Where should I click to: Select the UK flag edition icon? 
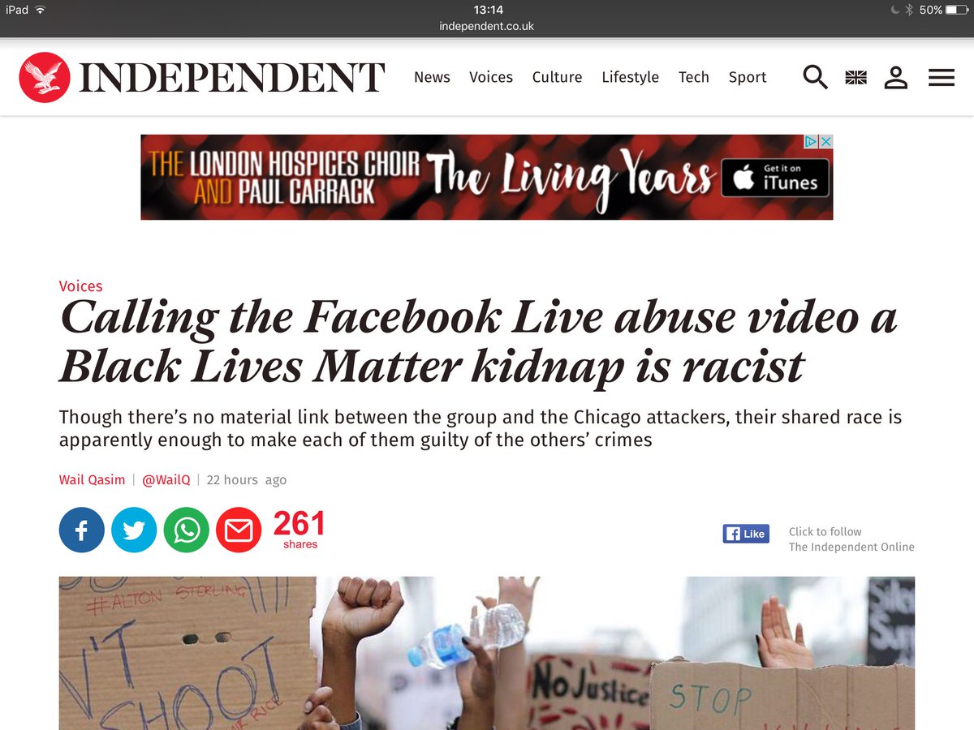click(x=855, y=78)
